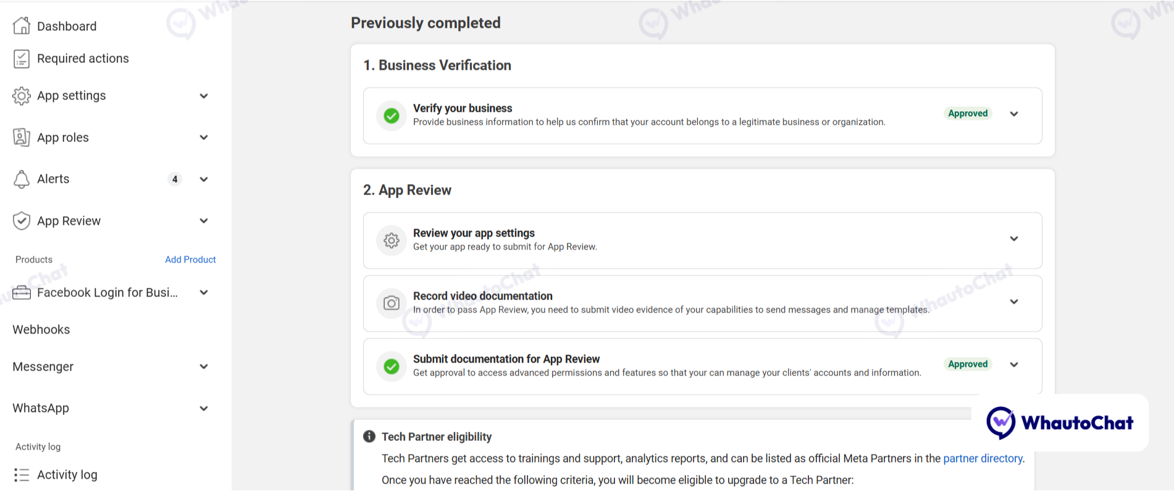Open the partner directory link
This screenshot has width=1174, height=491.
pyautogui.click(x=983, y=458)
